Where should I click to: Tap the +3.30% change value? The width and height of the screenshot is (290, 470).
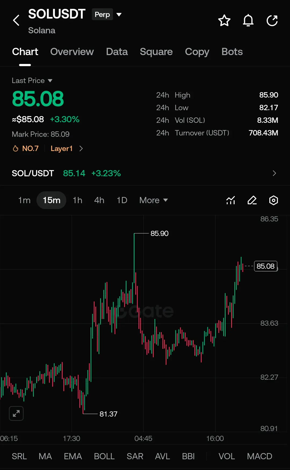click(65, 119)
